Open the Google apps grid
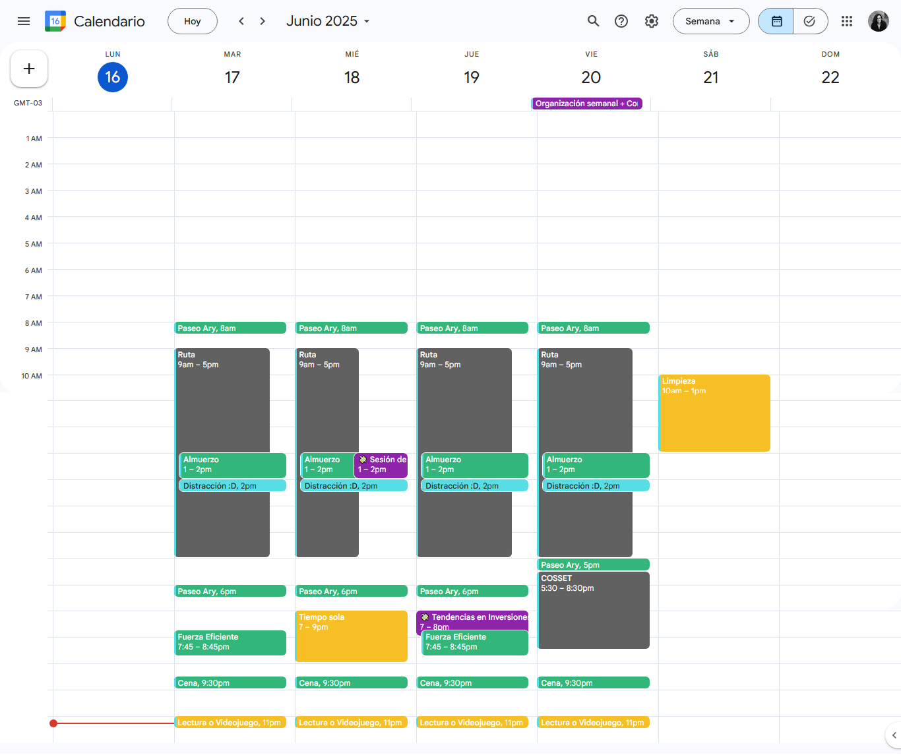This screenshot has width=901, height=755. [x=847, y=21]
